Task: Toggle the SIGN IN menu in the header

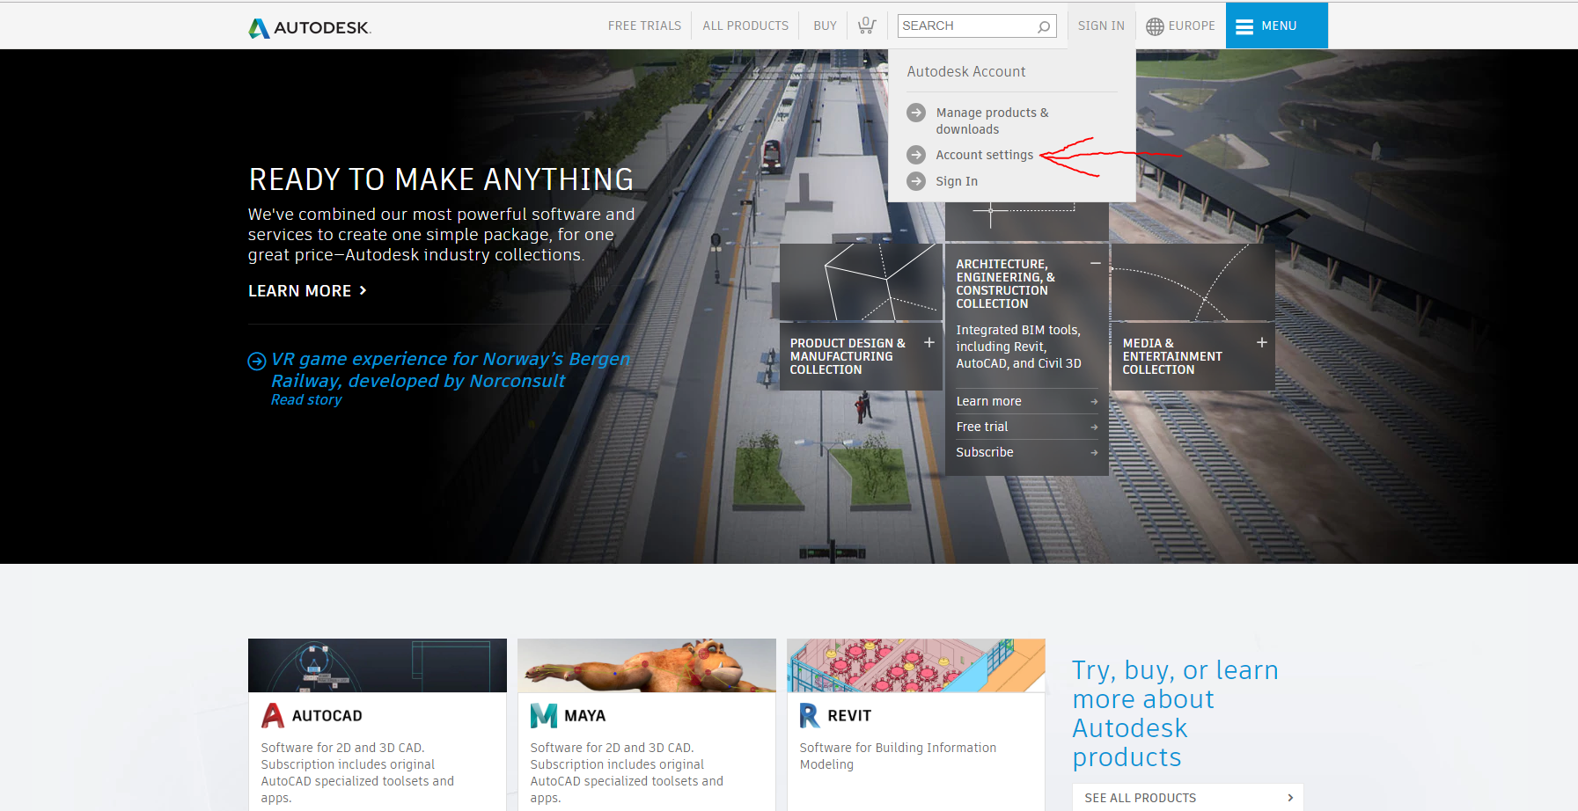Action: point(1101,26)
